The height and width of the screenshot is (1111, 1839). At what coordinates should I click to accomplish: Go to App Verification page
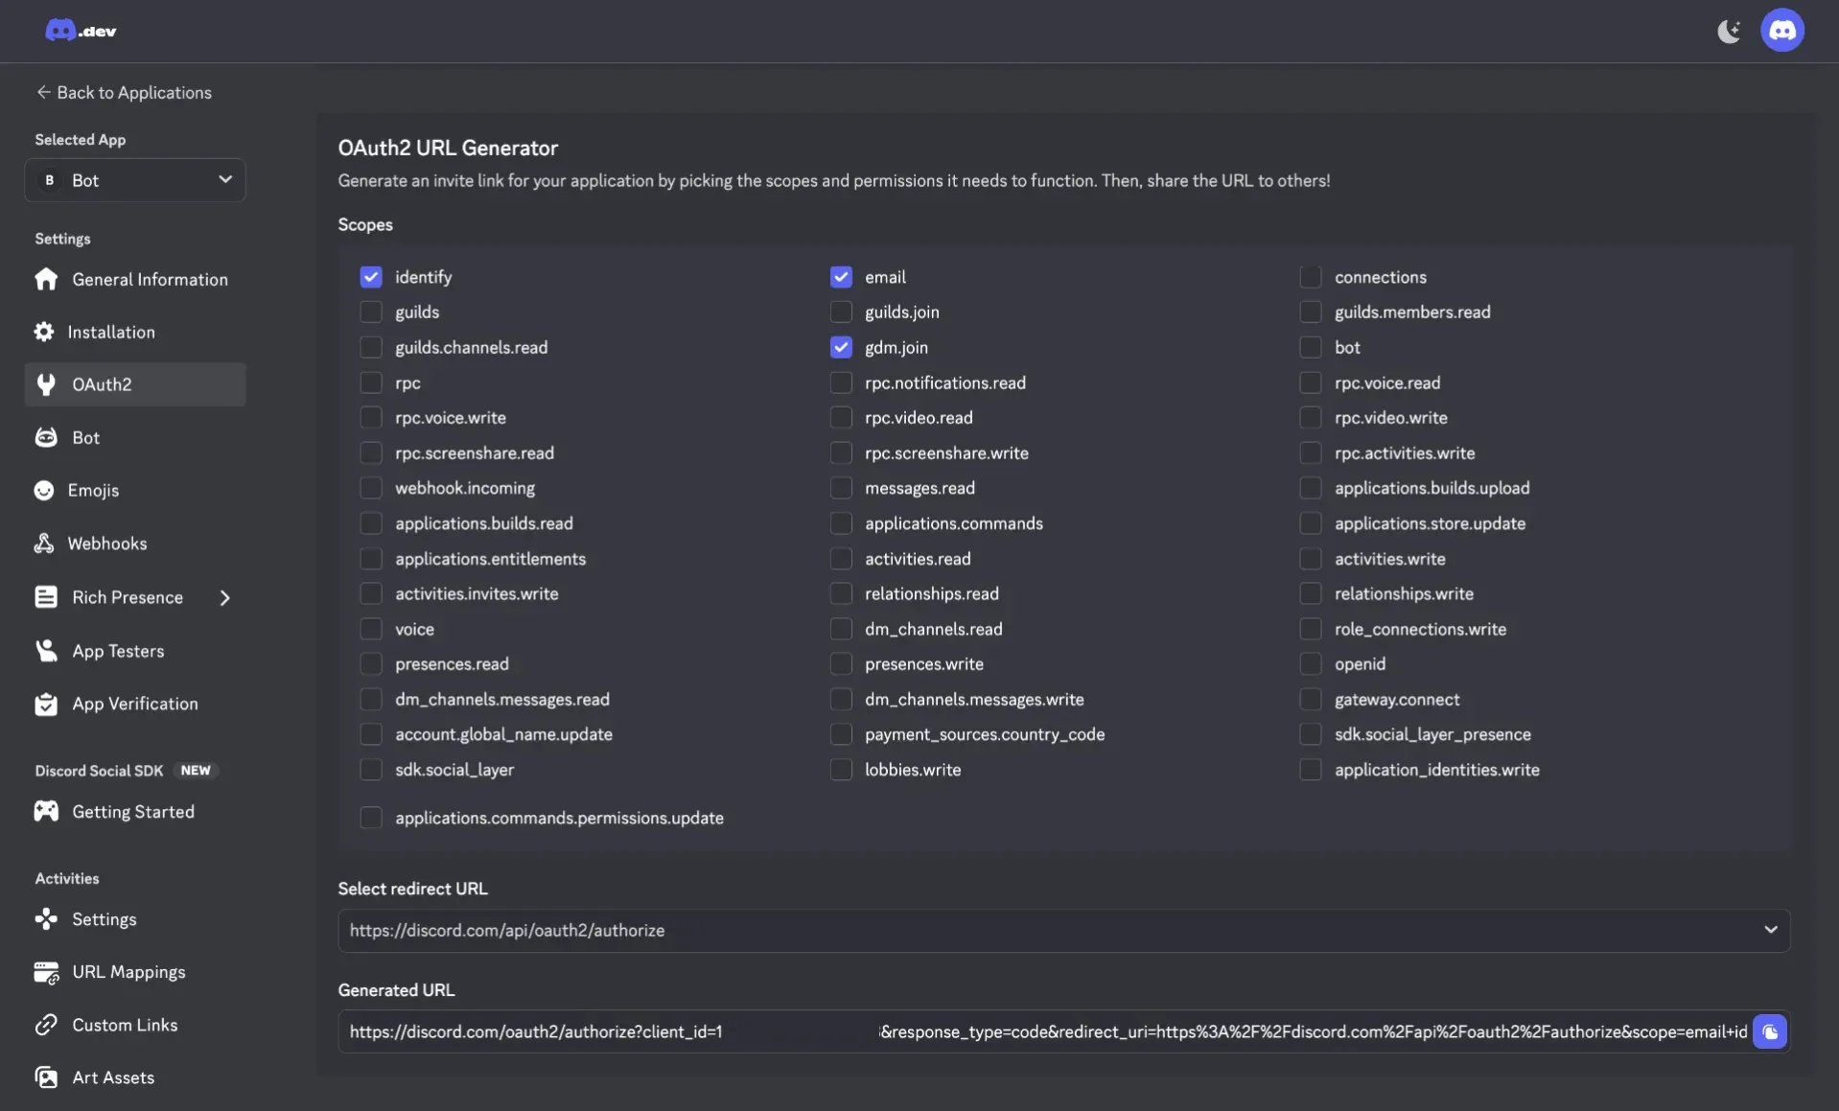tap(134, 704)
